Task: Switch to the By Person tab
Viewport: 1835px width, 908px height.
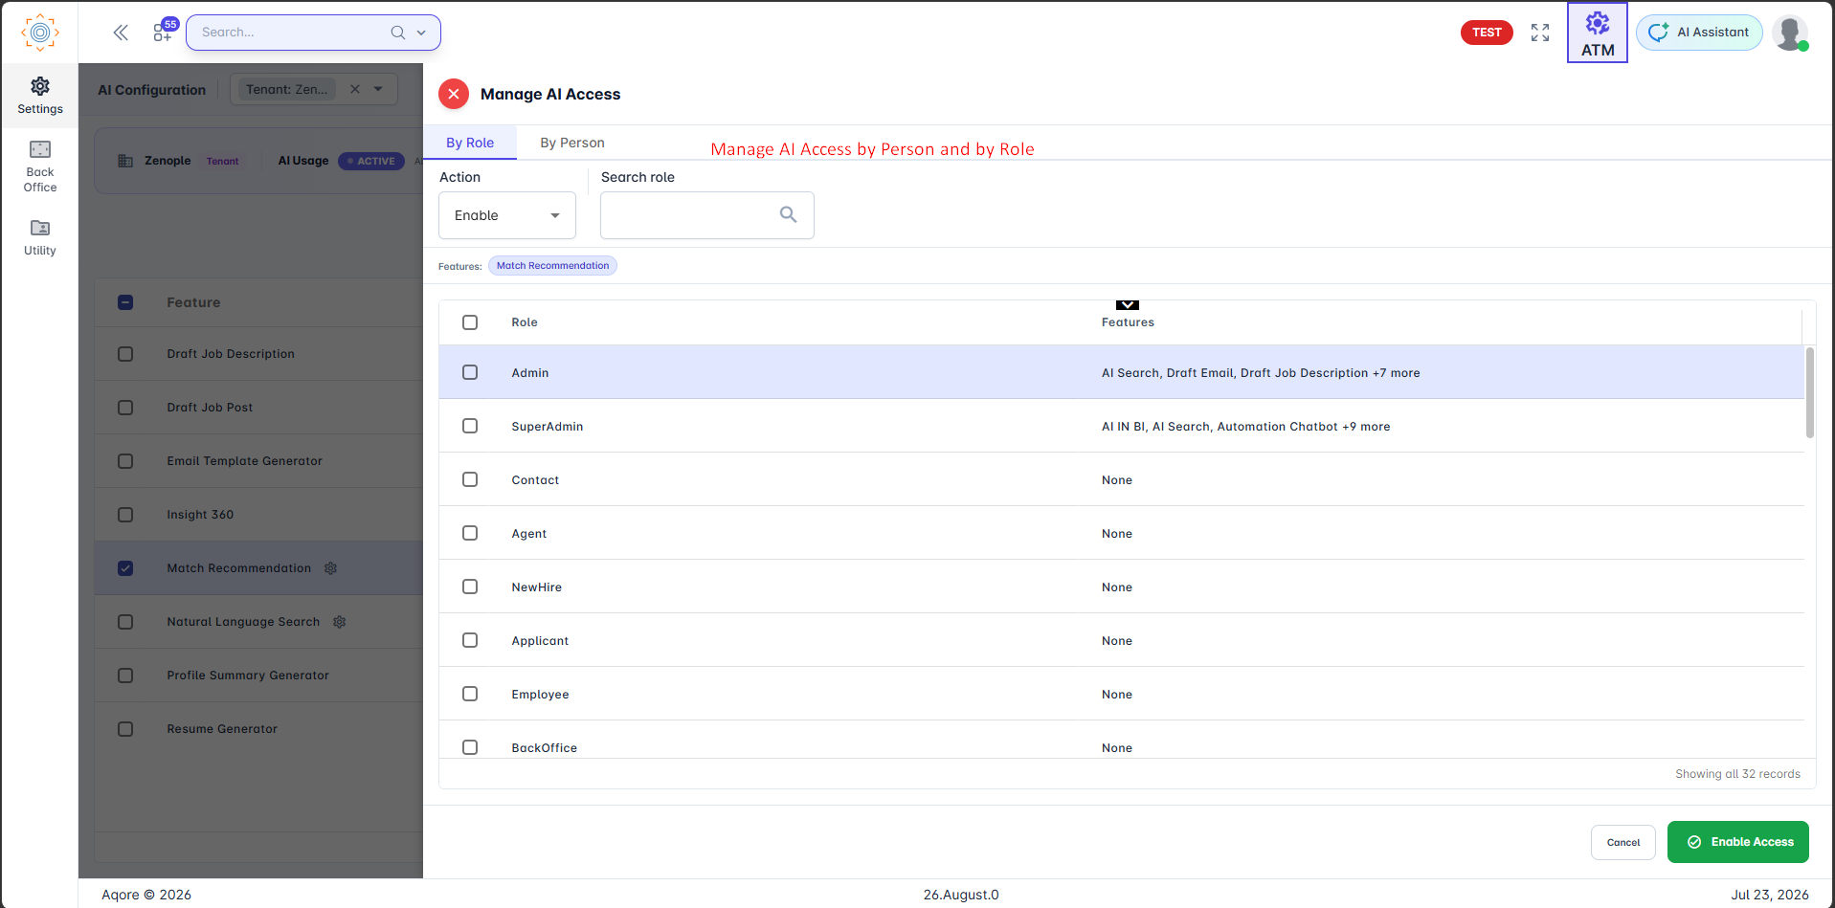Action: coord(572,143)
